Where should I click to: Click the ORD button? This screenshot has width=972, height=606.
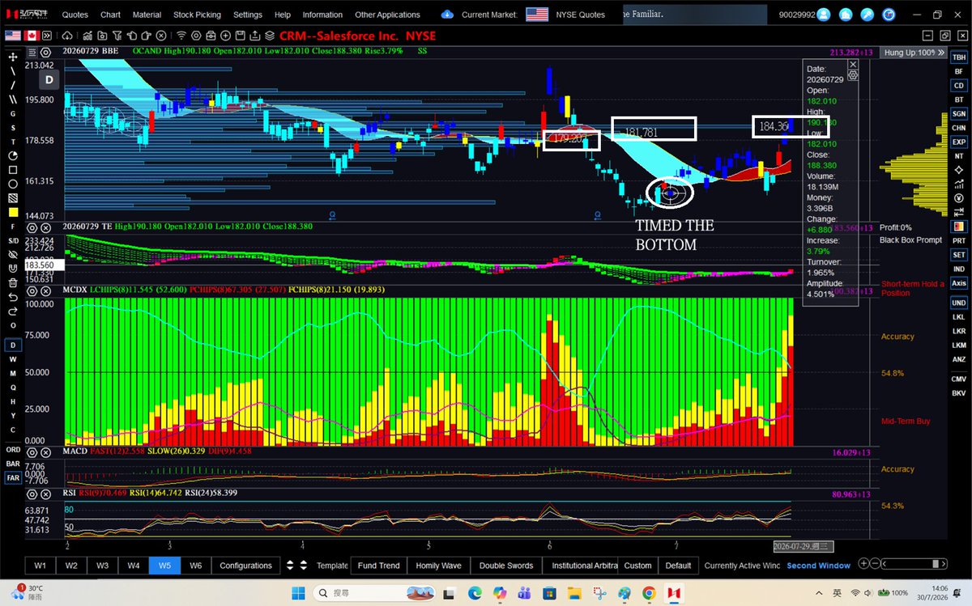click(13, 449)
